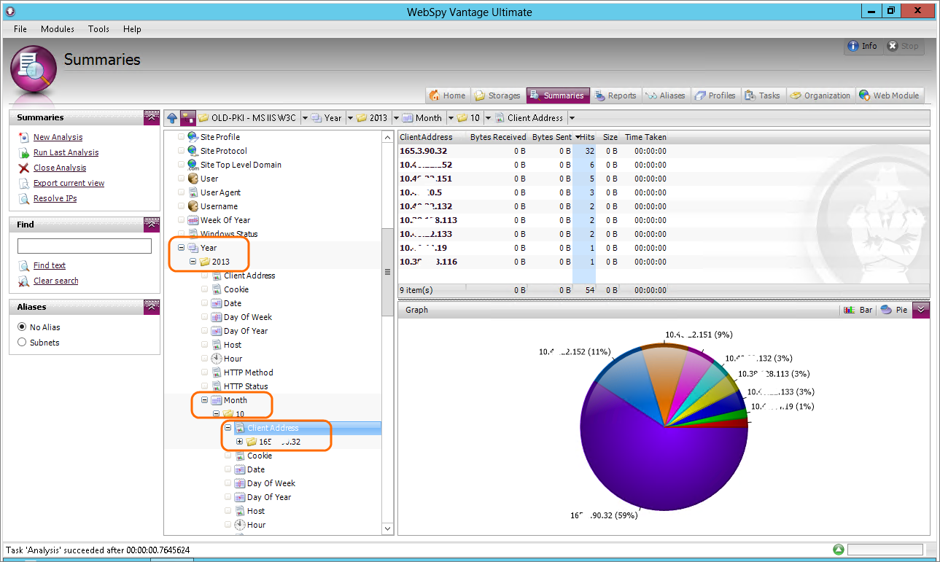Open dropdown arrow after OLD-PKI - MS IIS W3C

pos(304,117)
